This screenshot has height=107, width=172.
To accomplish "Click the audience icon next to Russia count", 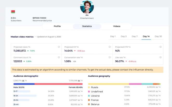I will tap(157, 87).
